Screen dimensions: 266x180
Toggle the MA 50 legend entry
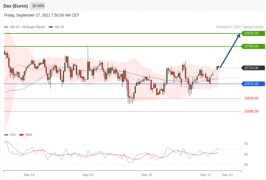click(x=56, y=27)
